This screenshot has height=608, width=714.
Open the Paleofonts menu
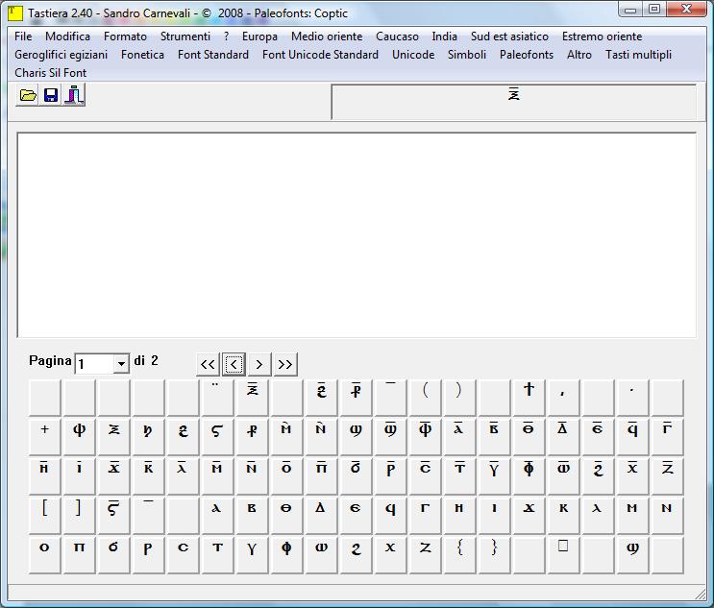(527, 55)
